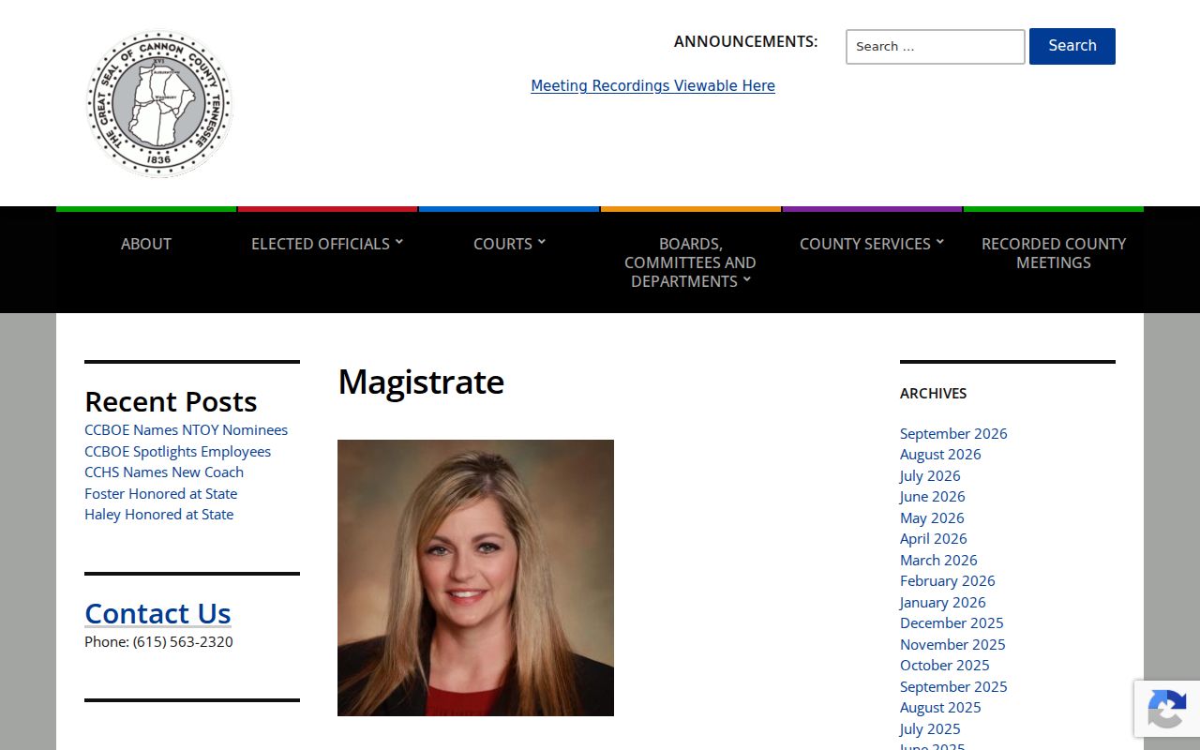
Task: Click the Magistrate portrait photo
Action: 475,577
